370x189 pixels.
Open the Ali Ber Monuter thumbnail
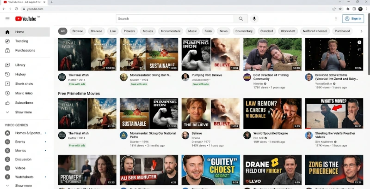(x=149, y=170)
